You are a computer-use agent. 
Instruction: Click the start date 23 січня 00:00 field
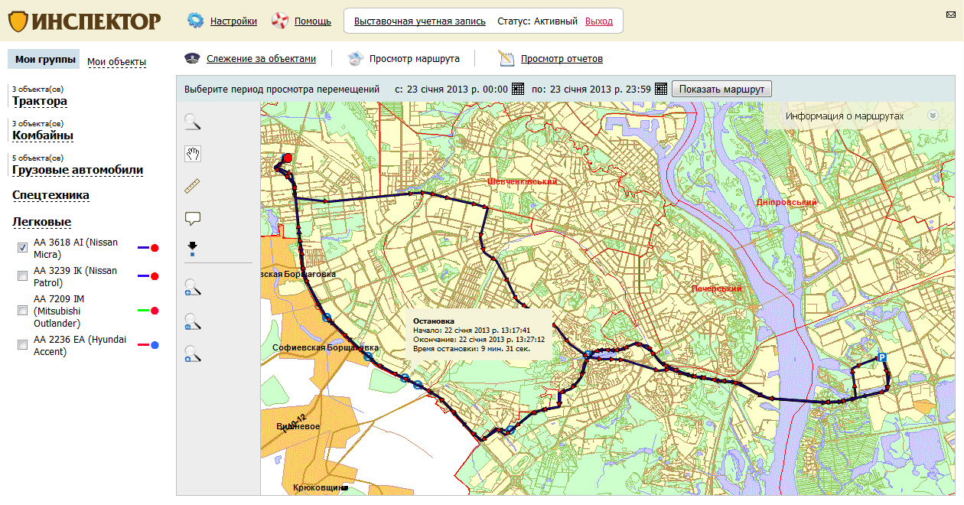tap(457, 89)
